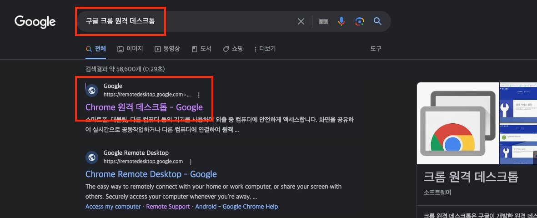Open the Chrome 원격 데스크톱 - Google link
Image resolution: width=537 pixels, height=218 pixels.
pos(144,107)
